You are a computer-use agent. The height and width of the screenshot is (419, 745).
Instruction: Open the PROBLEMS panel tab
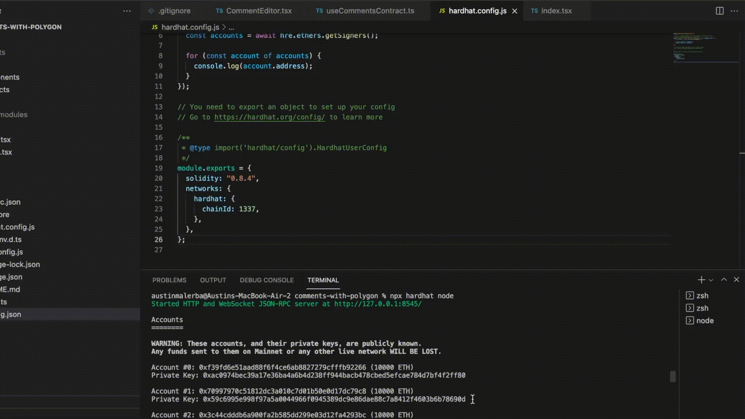click(169, 280)
